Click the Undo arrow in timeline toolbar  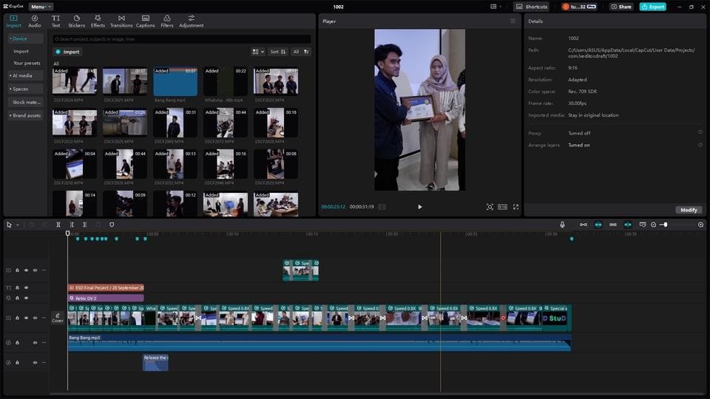31,225
